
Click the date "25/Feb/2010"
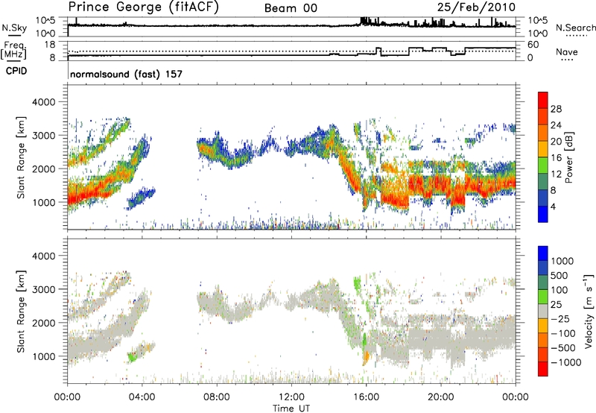476,7
